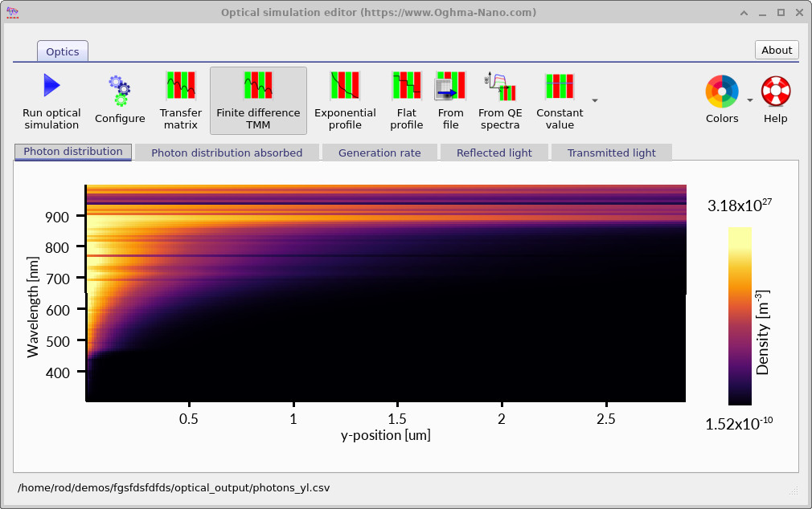812x509 pixels.
Task: Click the density color bar legend
Action: coord(740,316)
